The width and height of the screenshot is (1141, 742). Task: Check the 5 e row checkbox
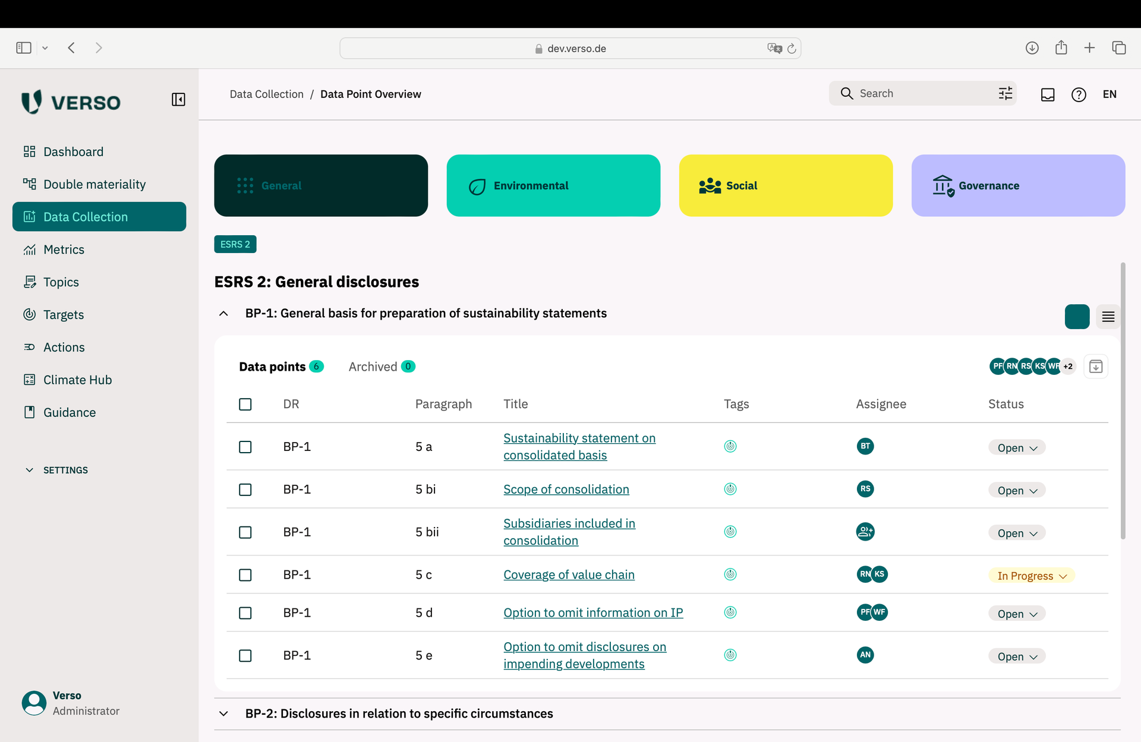(245, 656)
